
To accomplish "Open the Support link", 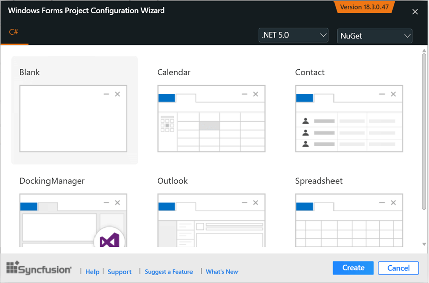I will coord(120,272).
